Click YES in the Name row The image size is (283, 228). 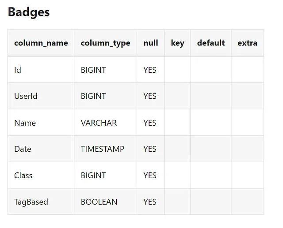(150, 123)
